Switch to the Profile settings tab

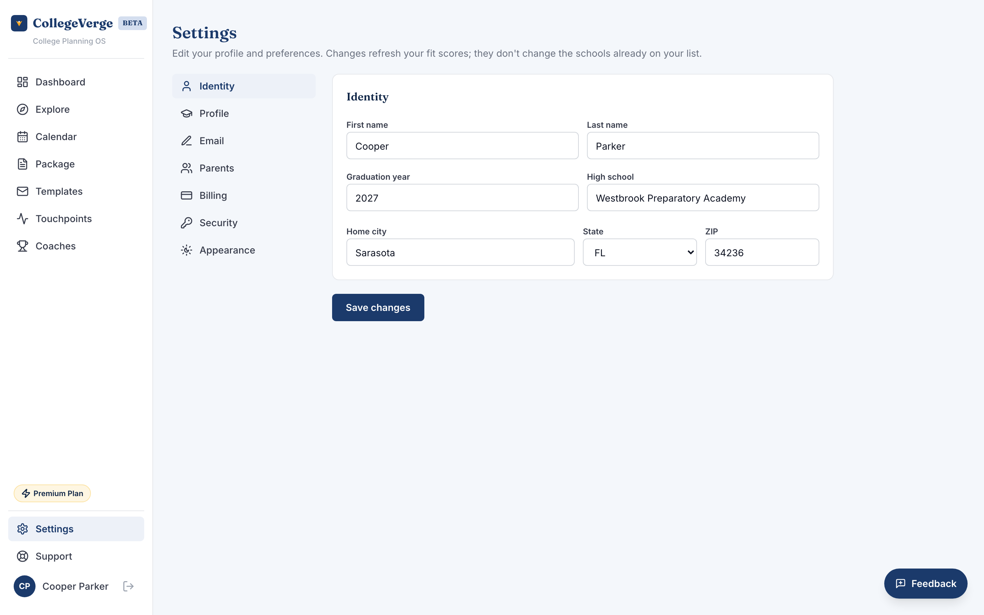244,113
